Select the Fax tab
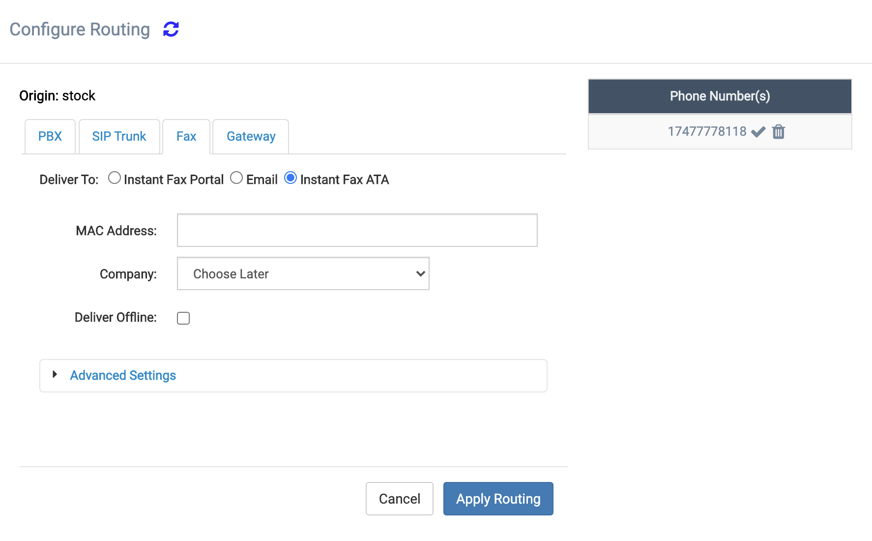The height and width of the screenshot is (541, 872). (186, 136)
